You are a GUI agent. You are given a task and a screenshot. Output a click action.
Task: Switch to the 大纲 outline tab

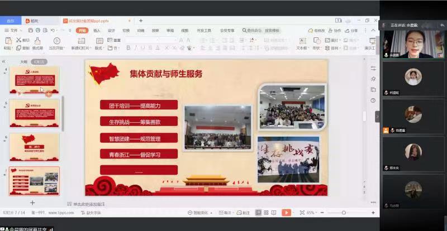(23, 62)
